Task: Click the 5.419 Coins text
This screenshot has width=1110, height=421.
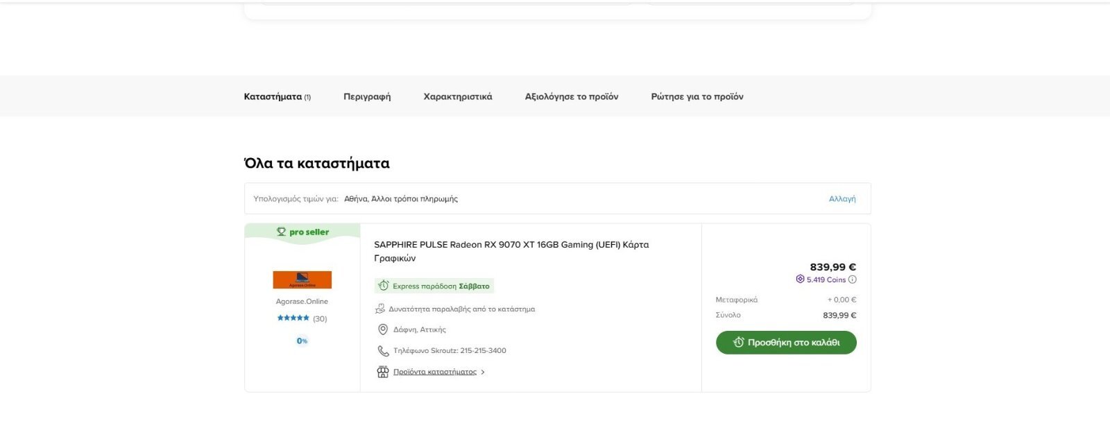Action: coord(826,280)
